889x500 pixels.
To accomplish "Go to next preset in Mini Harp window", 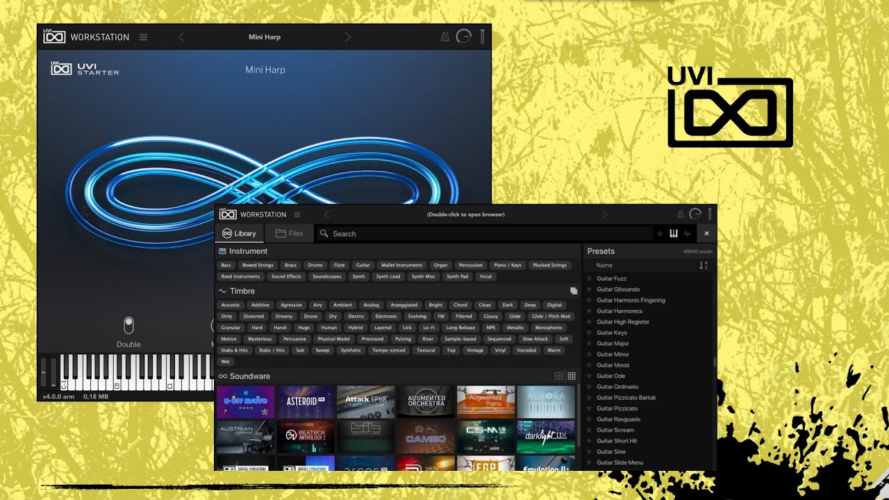I will coord(348,37).
